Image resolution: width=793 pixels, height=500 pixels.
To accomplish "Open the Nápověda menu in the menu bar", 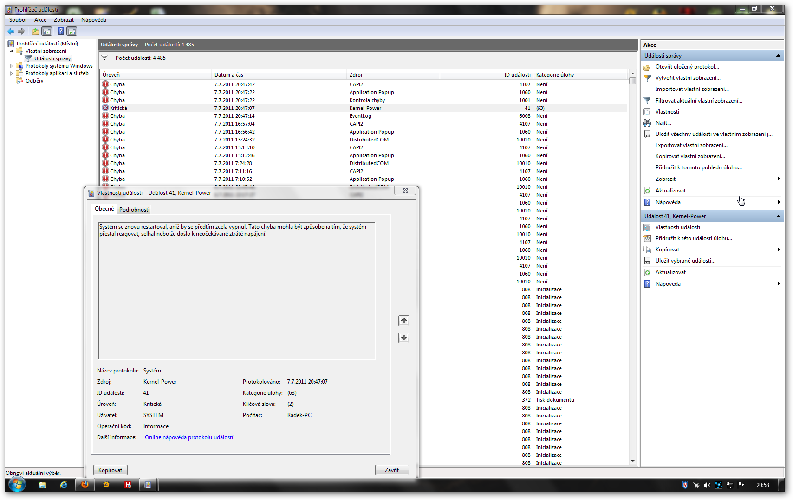I will [x=94, y=20].
